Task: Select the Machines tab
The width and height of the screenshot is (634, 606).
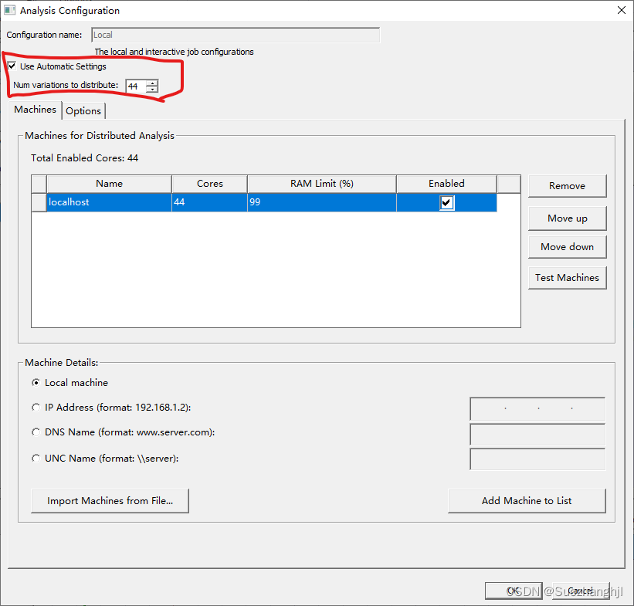Action: coord(35,110)
